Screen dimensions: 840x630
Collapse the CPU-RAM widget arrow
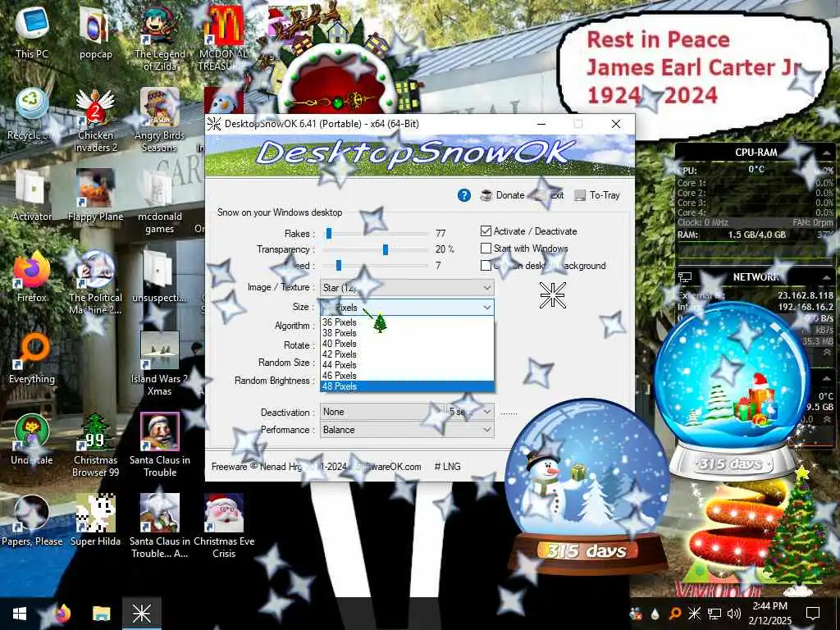click(828, 153)
